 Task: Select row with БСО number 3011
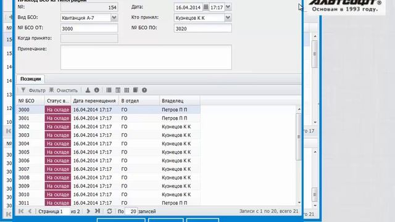click(109, 203)
